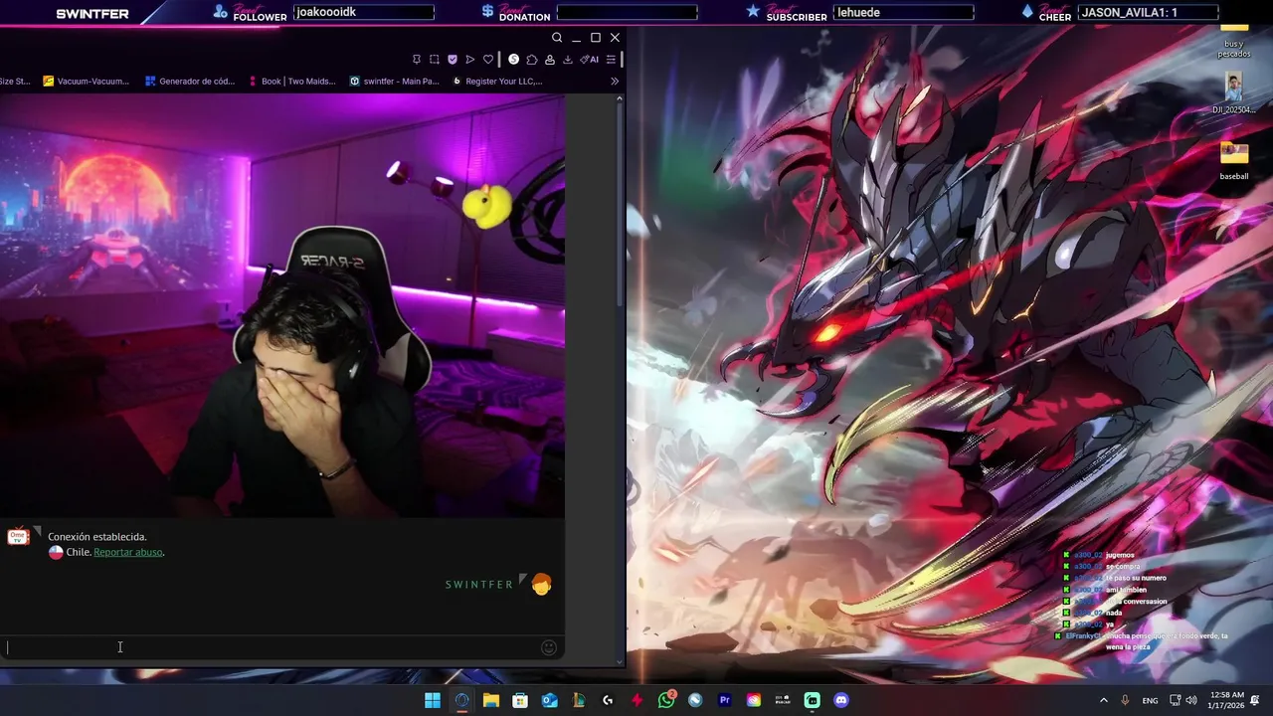This screenshot has width=1273, height=716.
Task: Click the paper-plane send icon in toolbar
Action: click(470, 60)
